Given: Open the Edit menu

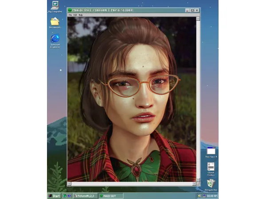Looking at the screenshot, I should point(75,15).
